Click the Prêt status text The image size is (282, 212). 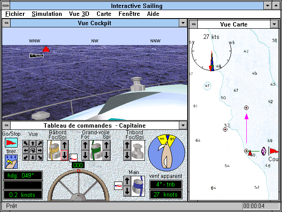(x=11, y=206)
